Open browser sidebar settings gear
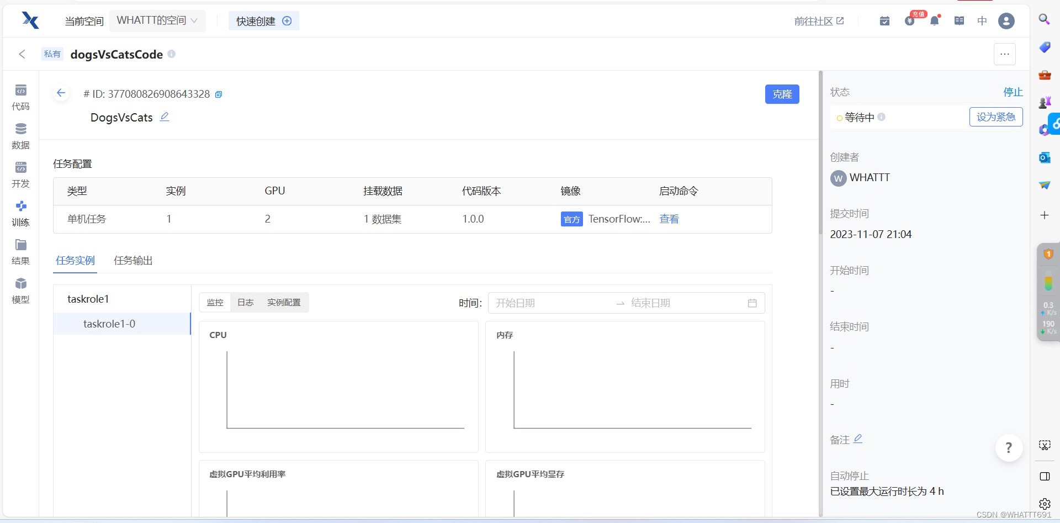 (1045, 504)
